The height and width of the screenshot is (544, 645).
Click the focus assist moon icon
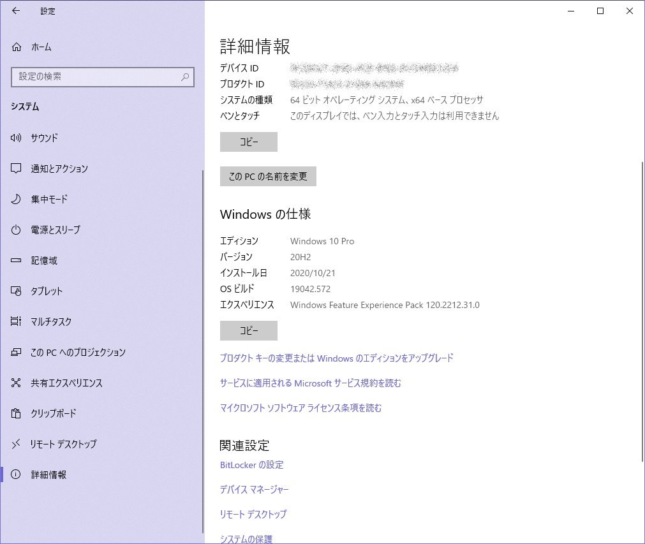point(16,199)
